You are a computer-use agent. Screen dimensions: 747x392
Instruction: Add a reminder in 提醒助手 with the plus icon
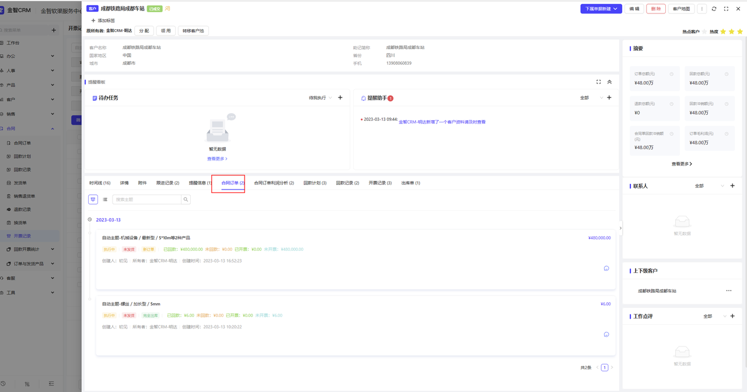click(x=609, y=98)
